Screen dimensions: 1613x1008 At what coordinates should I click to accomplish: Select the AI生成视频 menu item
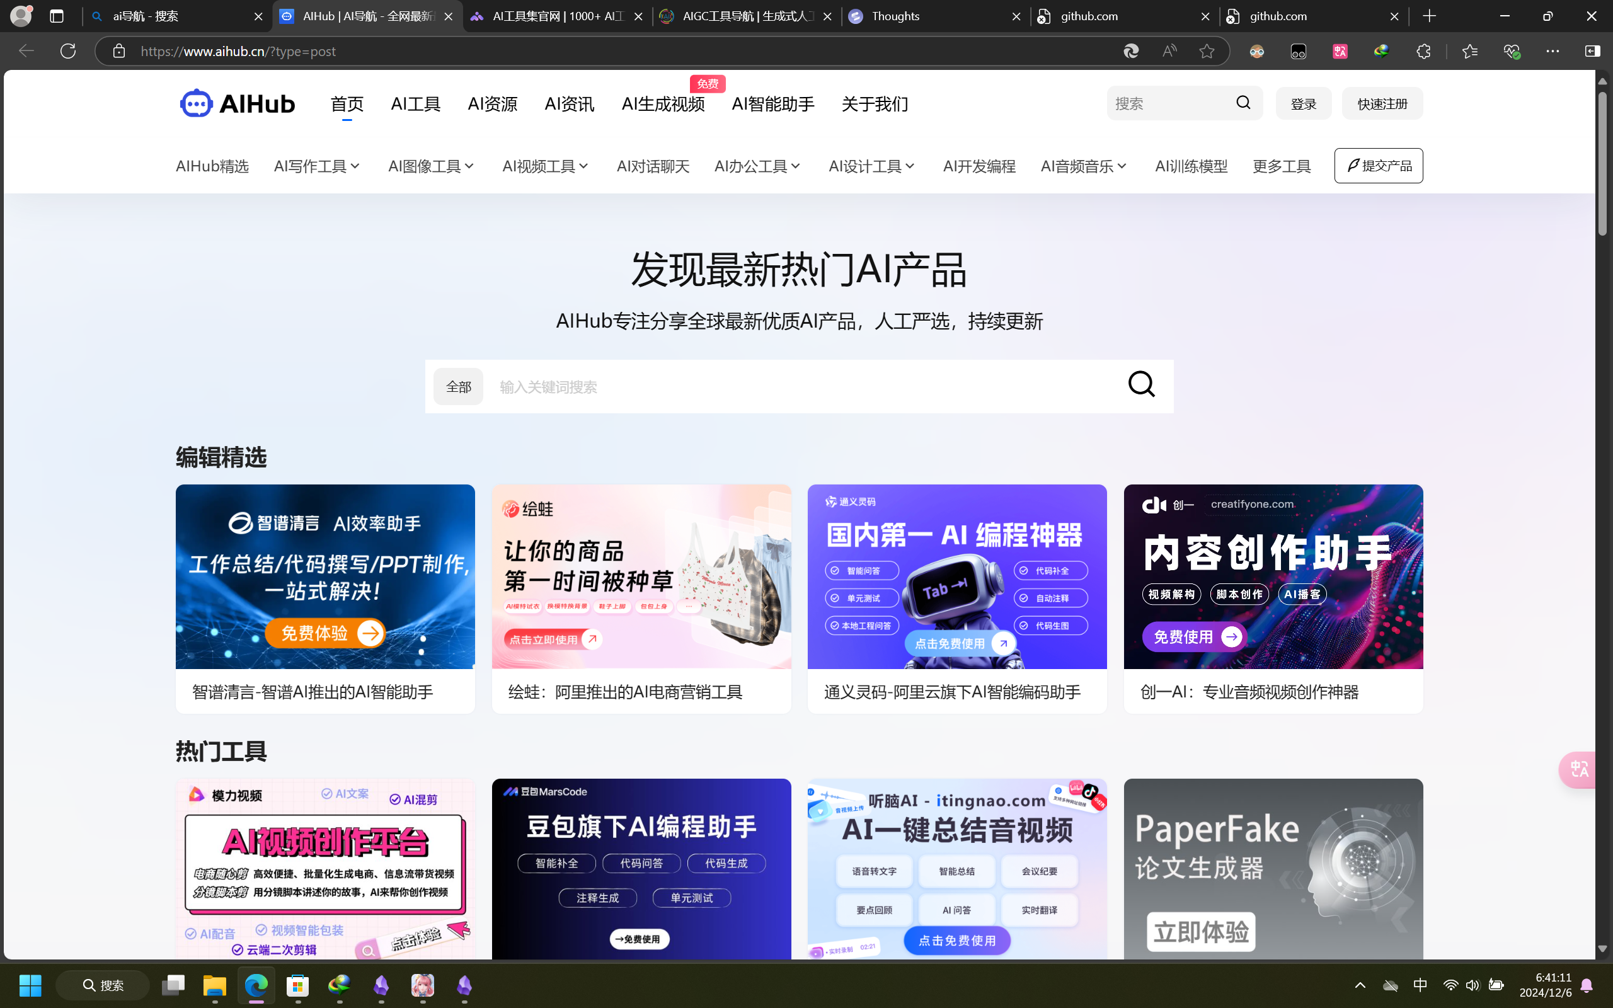pyautogui.click(x=663, y=104)
